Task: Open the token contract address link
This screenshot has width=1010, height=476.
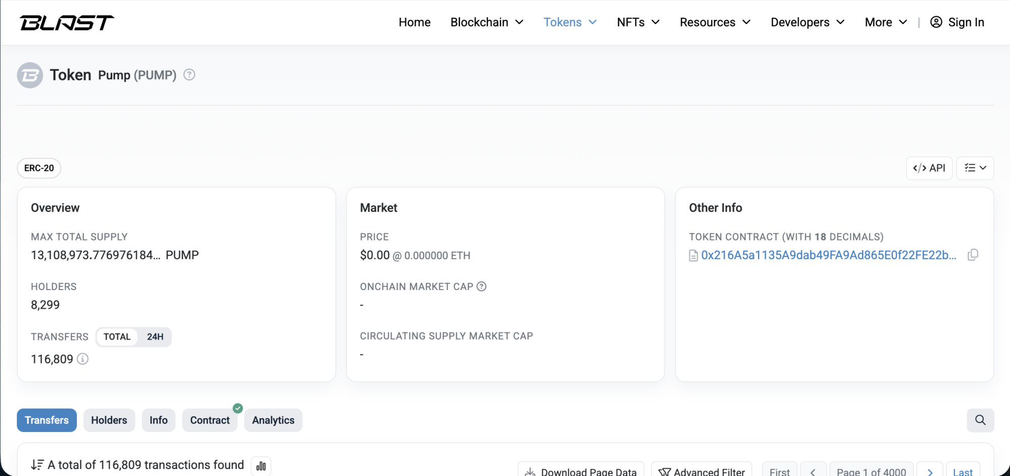Action: click(x=828, y=255)
